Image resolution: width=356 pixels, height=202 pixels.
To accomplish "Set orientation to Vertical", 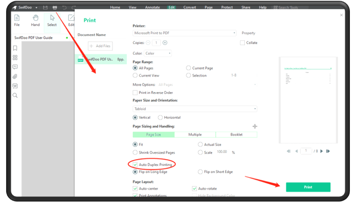I will [135, 117].
